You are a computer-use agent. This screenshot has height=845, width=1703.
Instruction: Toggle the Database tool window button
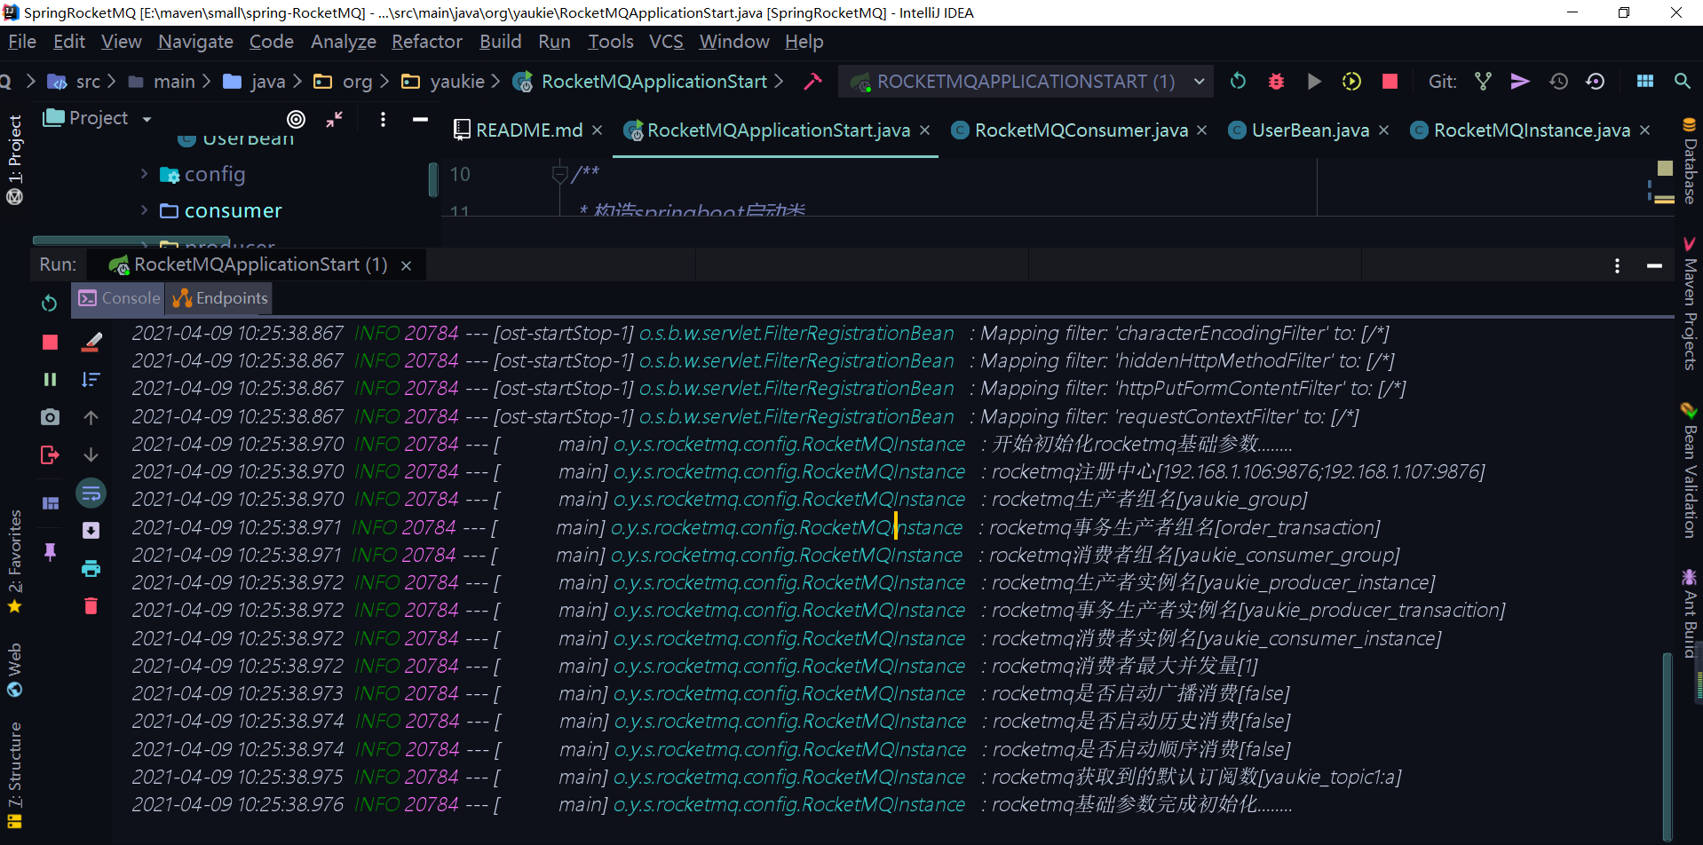(1690, 161)
